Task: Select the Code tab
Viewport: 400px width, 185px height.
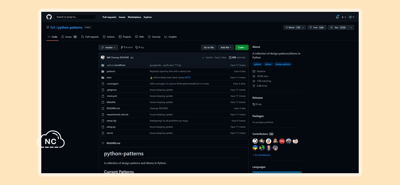Action: click(x=52, y=37)
